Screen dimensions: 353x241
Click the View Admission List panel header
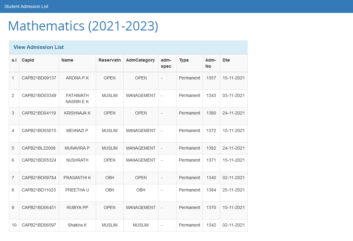39,47
